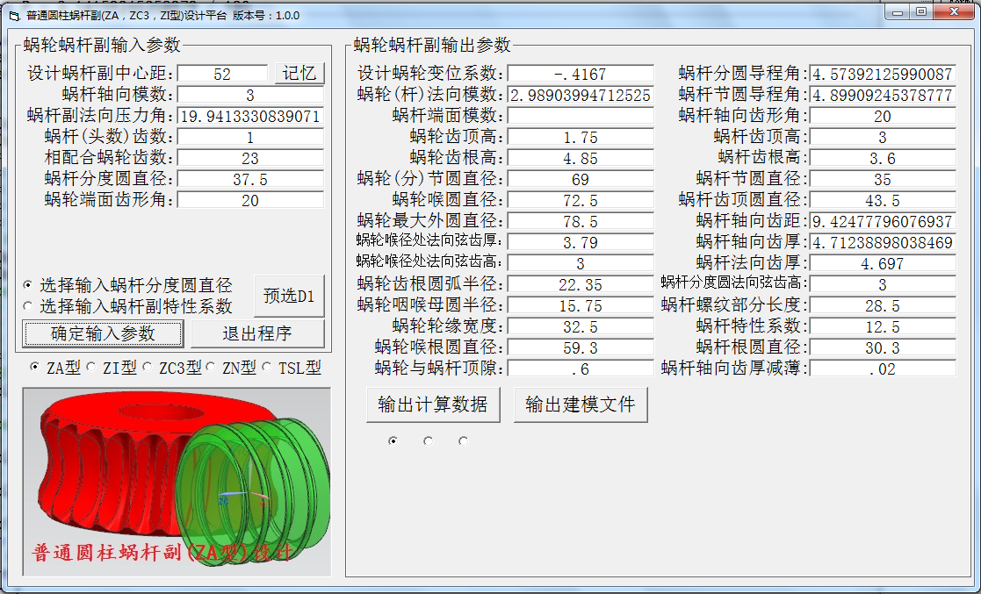Click the 预选D1 button

(x=289, y=296)
